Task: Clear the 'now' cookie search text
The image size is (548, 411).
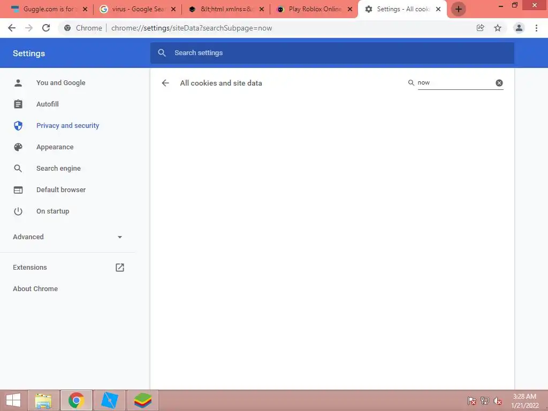Action: (499, 83)
